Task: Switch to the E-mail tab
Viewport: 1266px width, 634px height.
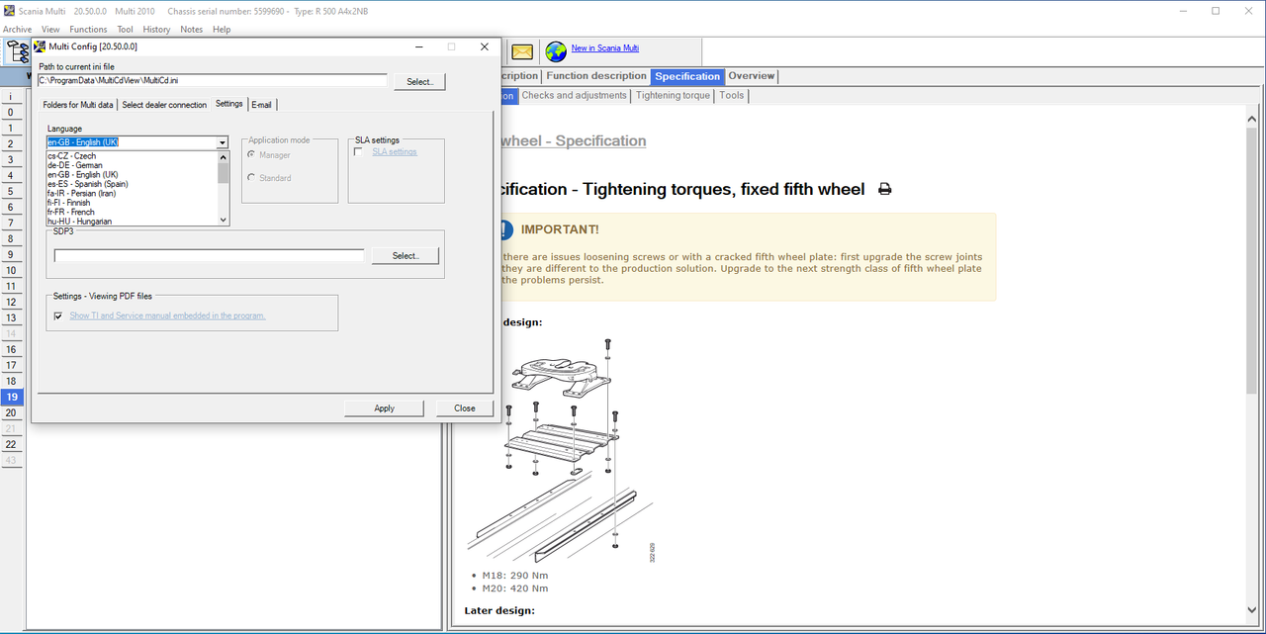Action: coord(261,104)
